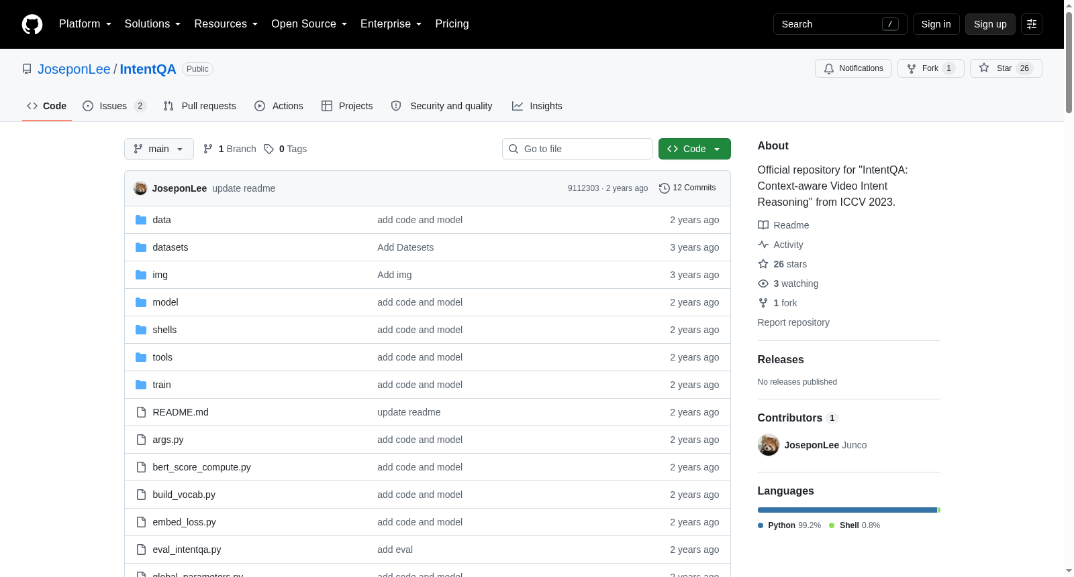This screenshot has width=1074, height=577.
Task: Click the Sign in button
Action: (x=936, y=24)
